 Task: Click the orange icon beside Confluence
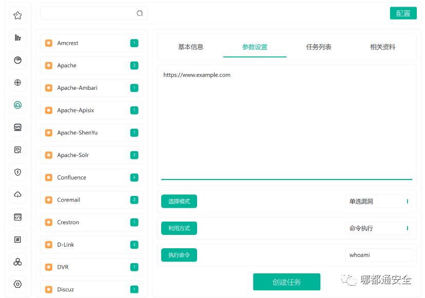(x=49, y=177)
